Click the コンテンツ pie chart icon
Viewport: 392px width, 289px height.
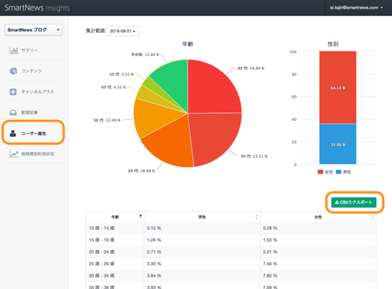[x=13, y=71]
